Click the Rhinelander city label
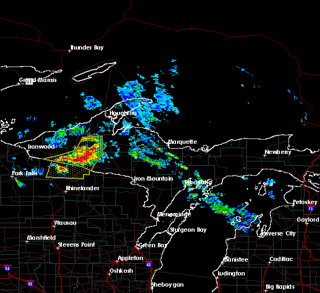This screenshot has height=293, width=320. [83, 188]
